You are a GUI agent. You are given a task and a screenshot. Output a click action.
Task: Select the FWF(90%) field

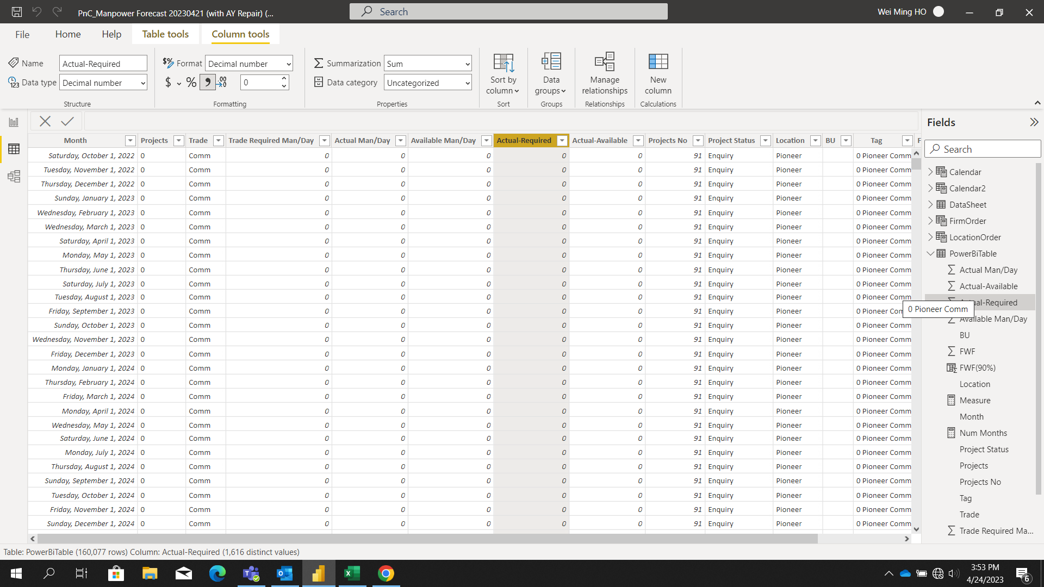pyautogui.click(x=977, y=367)
